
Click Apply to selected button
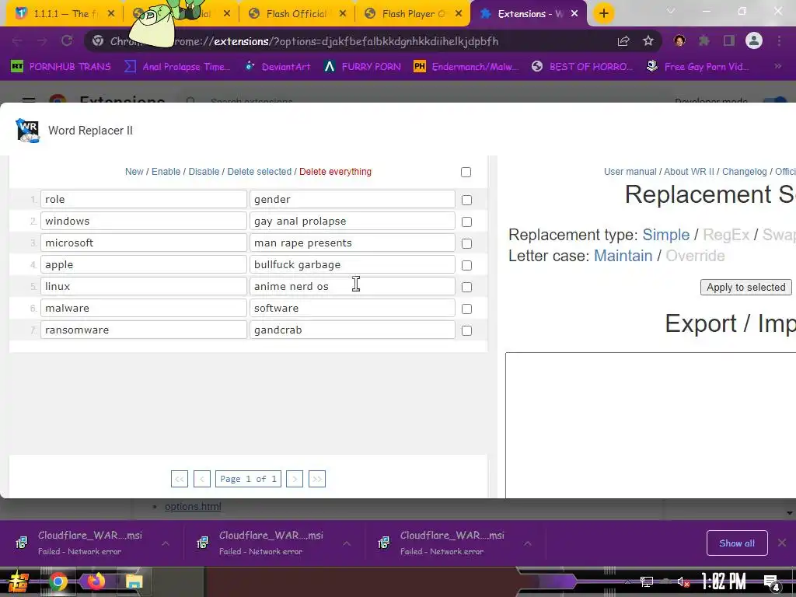[745, 288]
